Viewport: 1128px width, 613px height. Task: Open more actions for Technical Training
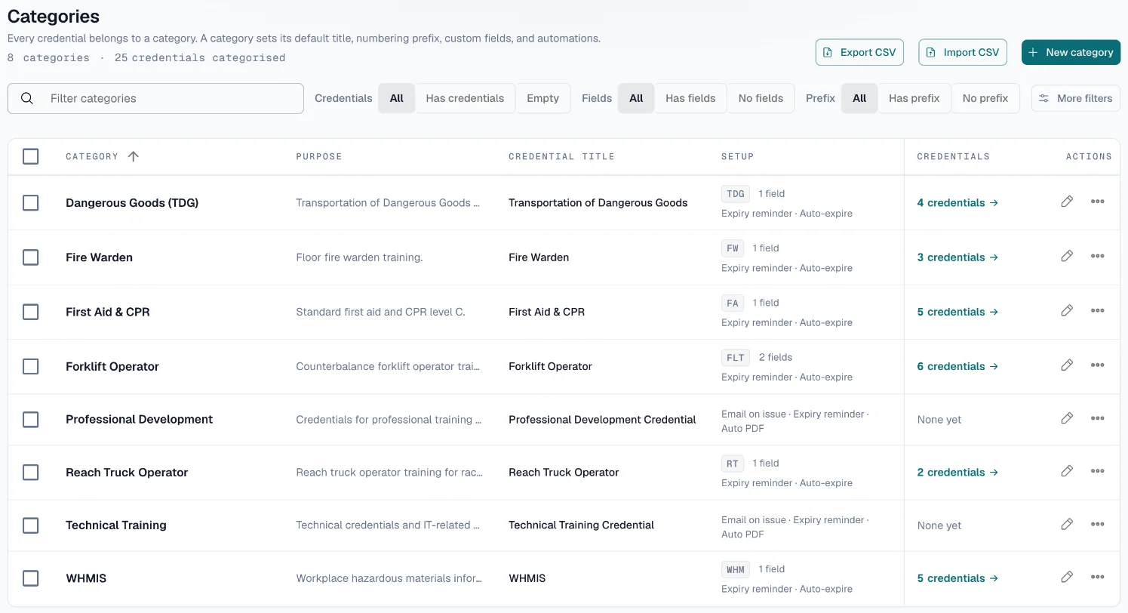click(x=1098, y=524)
